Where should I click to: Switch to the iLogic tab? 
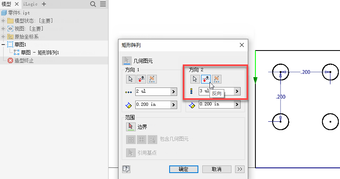30,4
